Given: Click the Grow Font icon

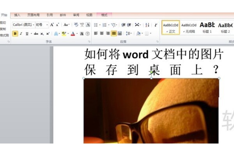Looking at the screenshot, I should tap(52, 25).
